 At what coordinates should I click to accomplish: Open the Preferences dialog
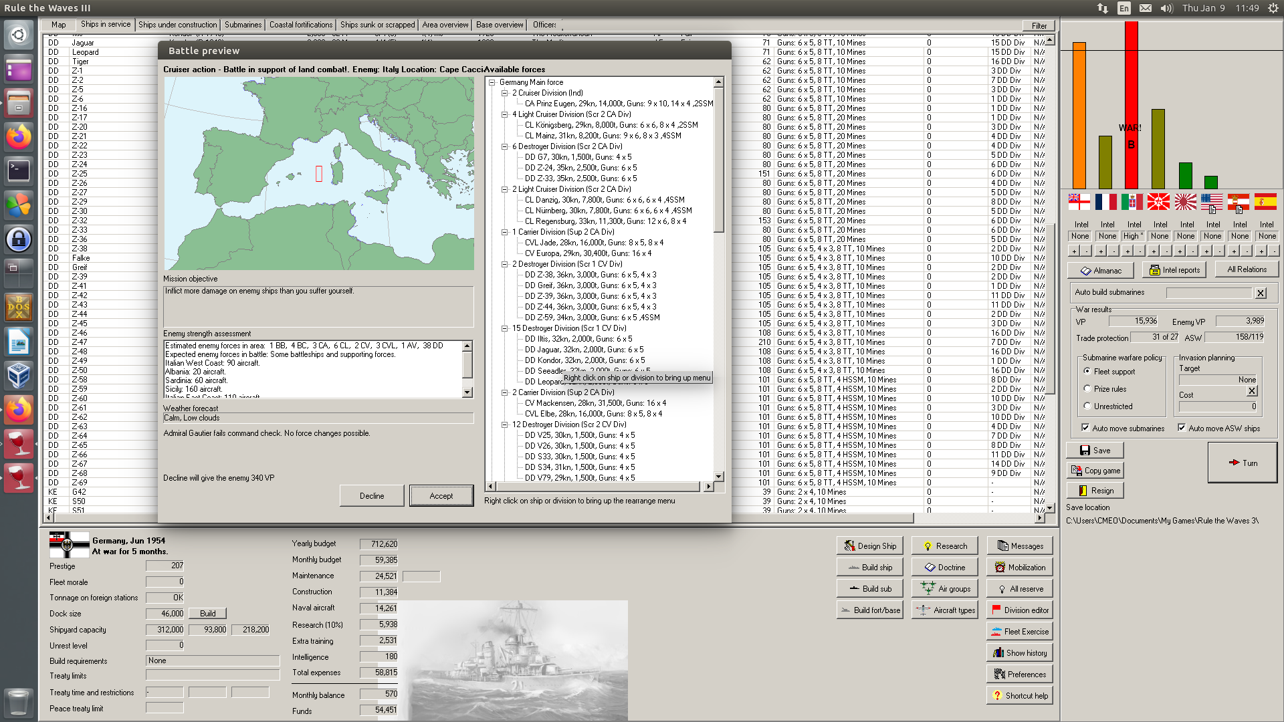1019,674
